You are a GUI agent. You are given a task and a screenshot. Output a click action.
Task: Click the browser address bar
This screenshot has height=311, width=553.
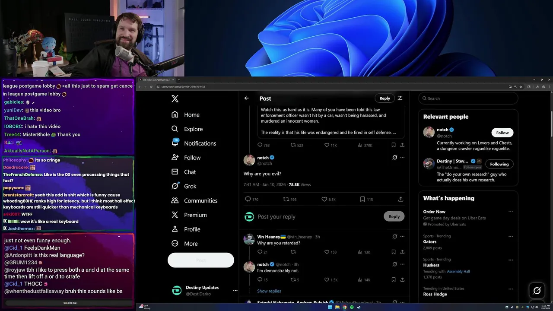point(333,86)
